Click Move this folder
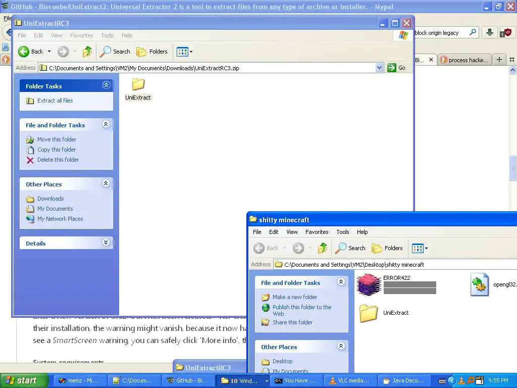The image size is (517, 388). click(57, 139)
